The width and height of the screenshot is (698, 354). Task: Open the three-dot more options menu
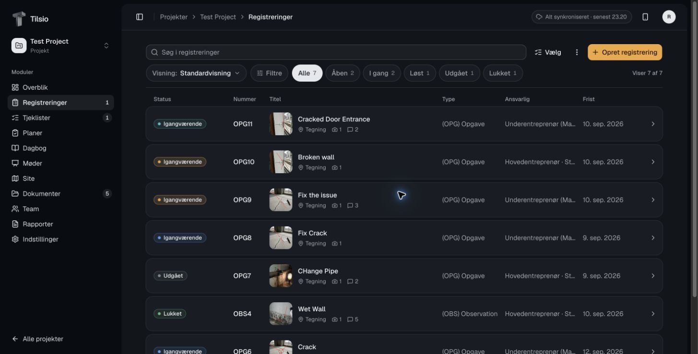click(577, 52)
